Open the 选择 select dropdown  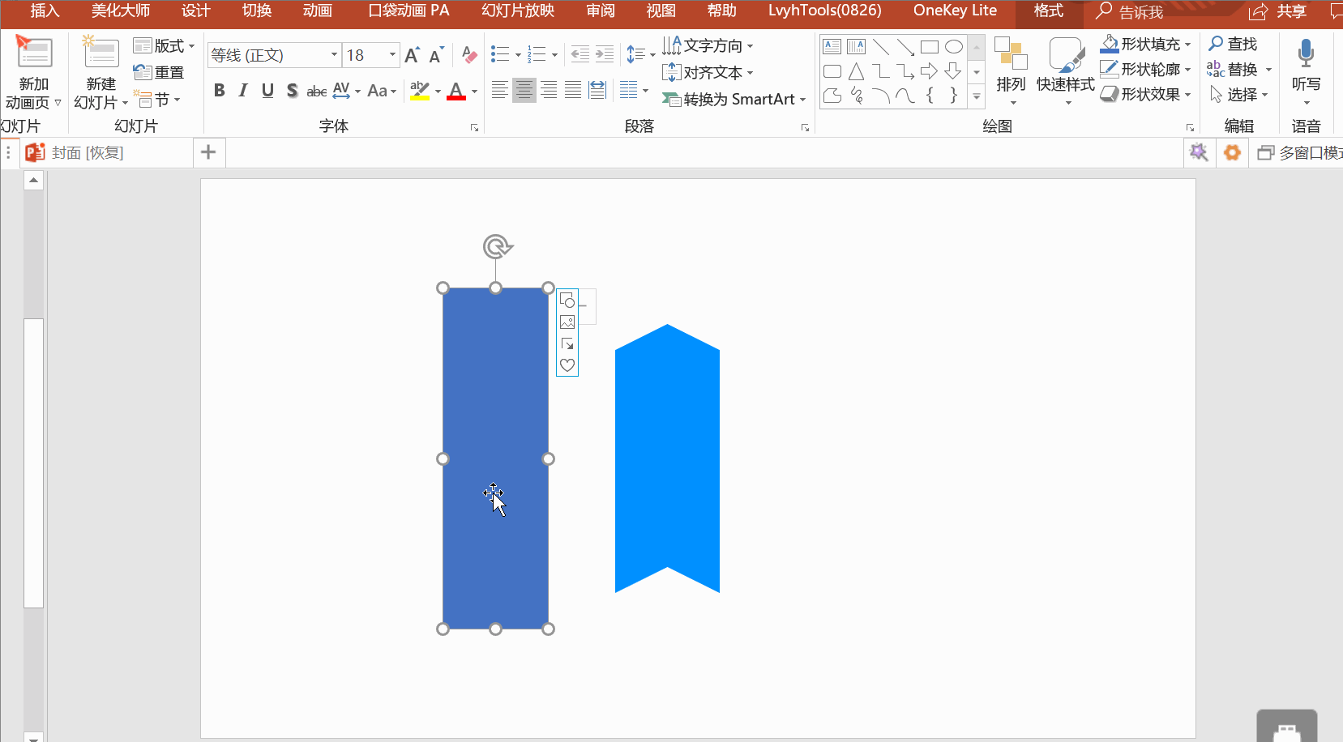pyautogui.click(x=1239, y=95)
